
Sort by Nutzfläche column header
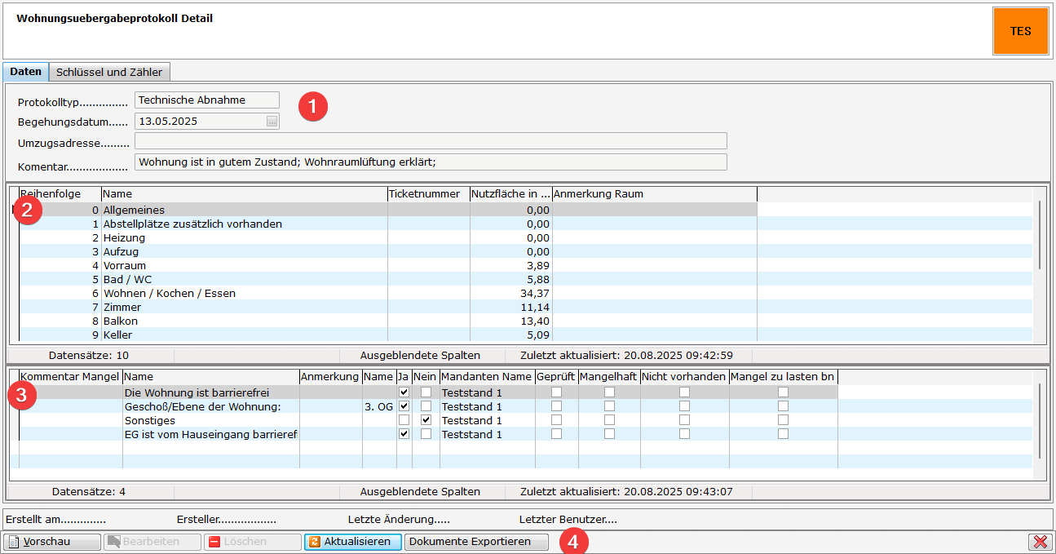[510, 194]
